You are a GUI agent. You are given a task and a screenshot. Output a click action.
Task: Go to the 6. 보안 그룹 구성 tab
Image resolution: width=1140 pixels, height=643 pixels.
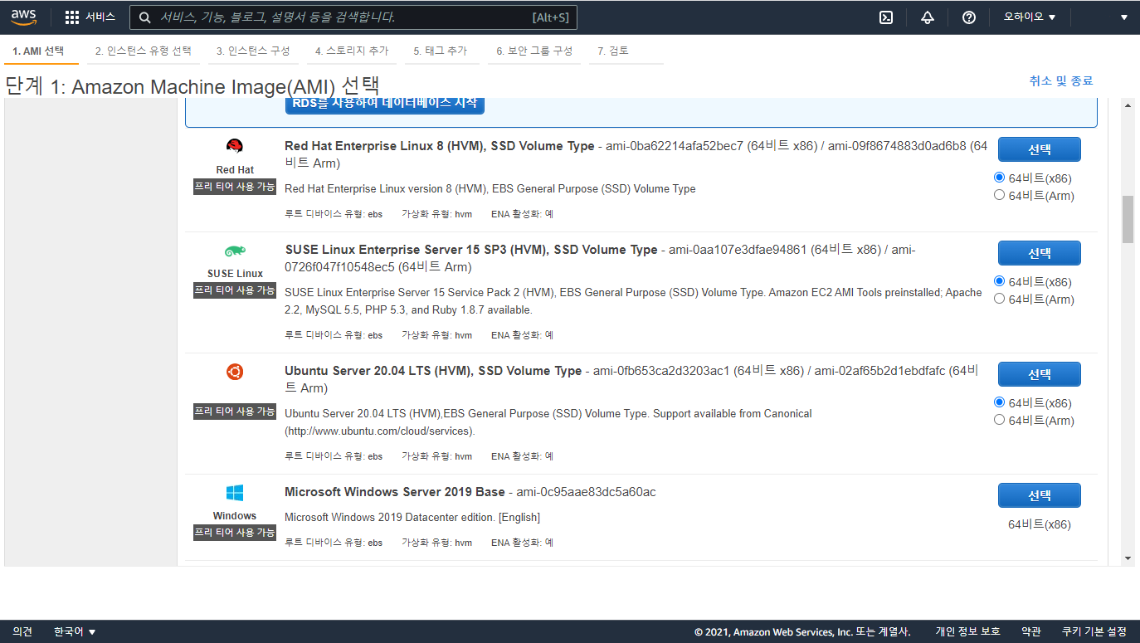(x=535, y=51)
